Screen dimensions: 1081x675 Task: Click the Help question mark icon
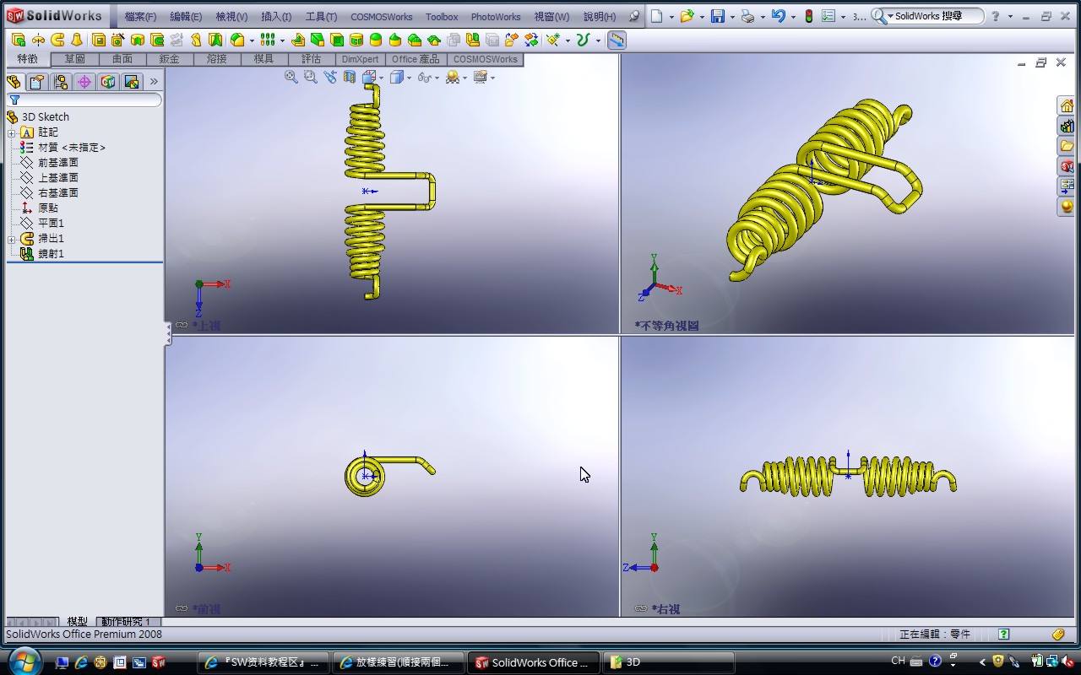click(x=996, y=16)
